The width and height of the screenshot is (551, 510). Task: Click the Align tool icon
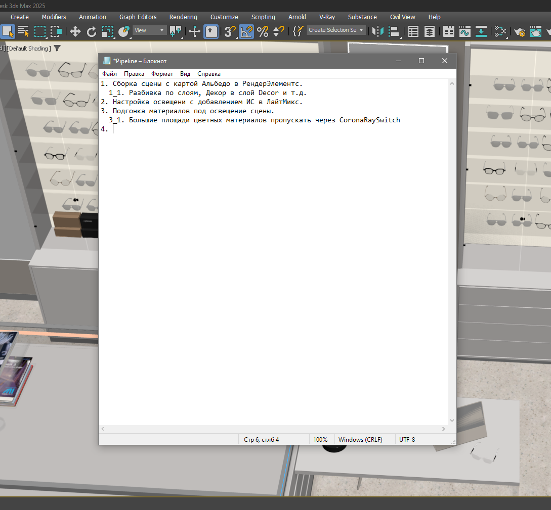(394, 31)
